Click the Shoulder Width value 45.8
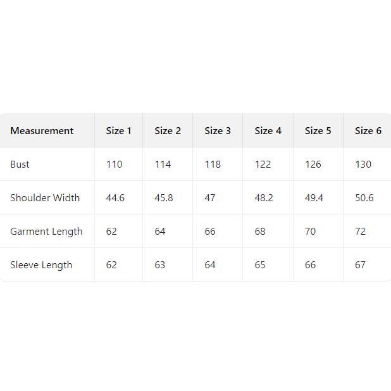The width and height of the screenshot is (391, 391). [164, 198]
